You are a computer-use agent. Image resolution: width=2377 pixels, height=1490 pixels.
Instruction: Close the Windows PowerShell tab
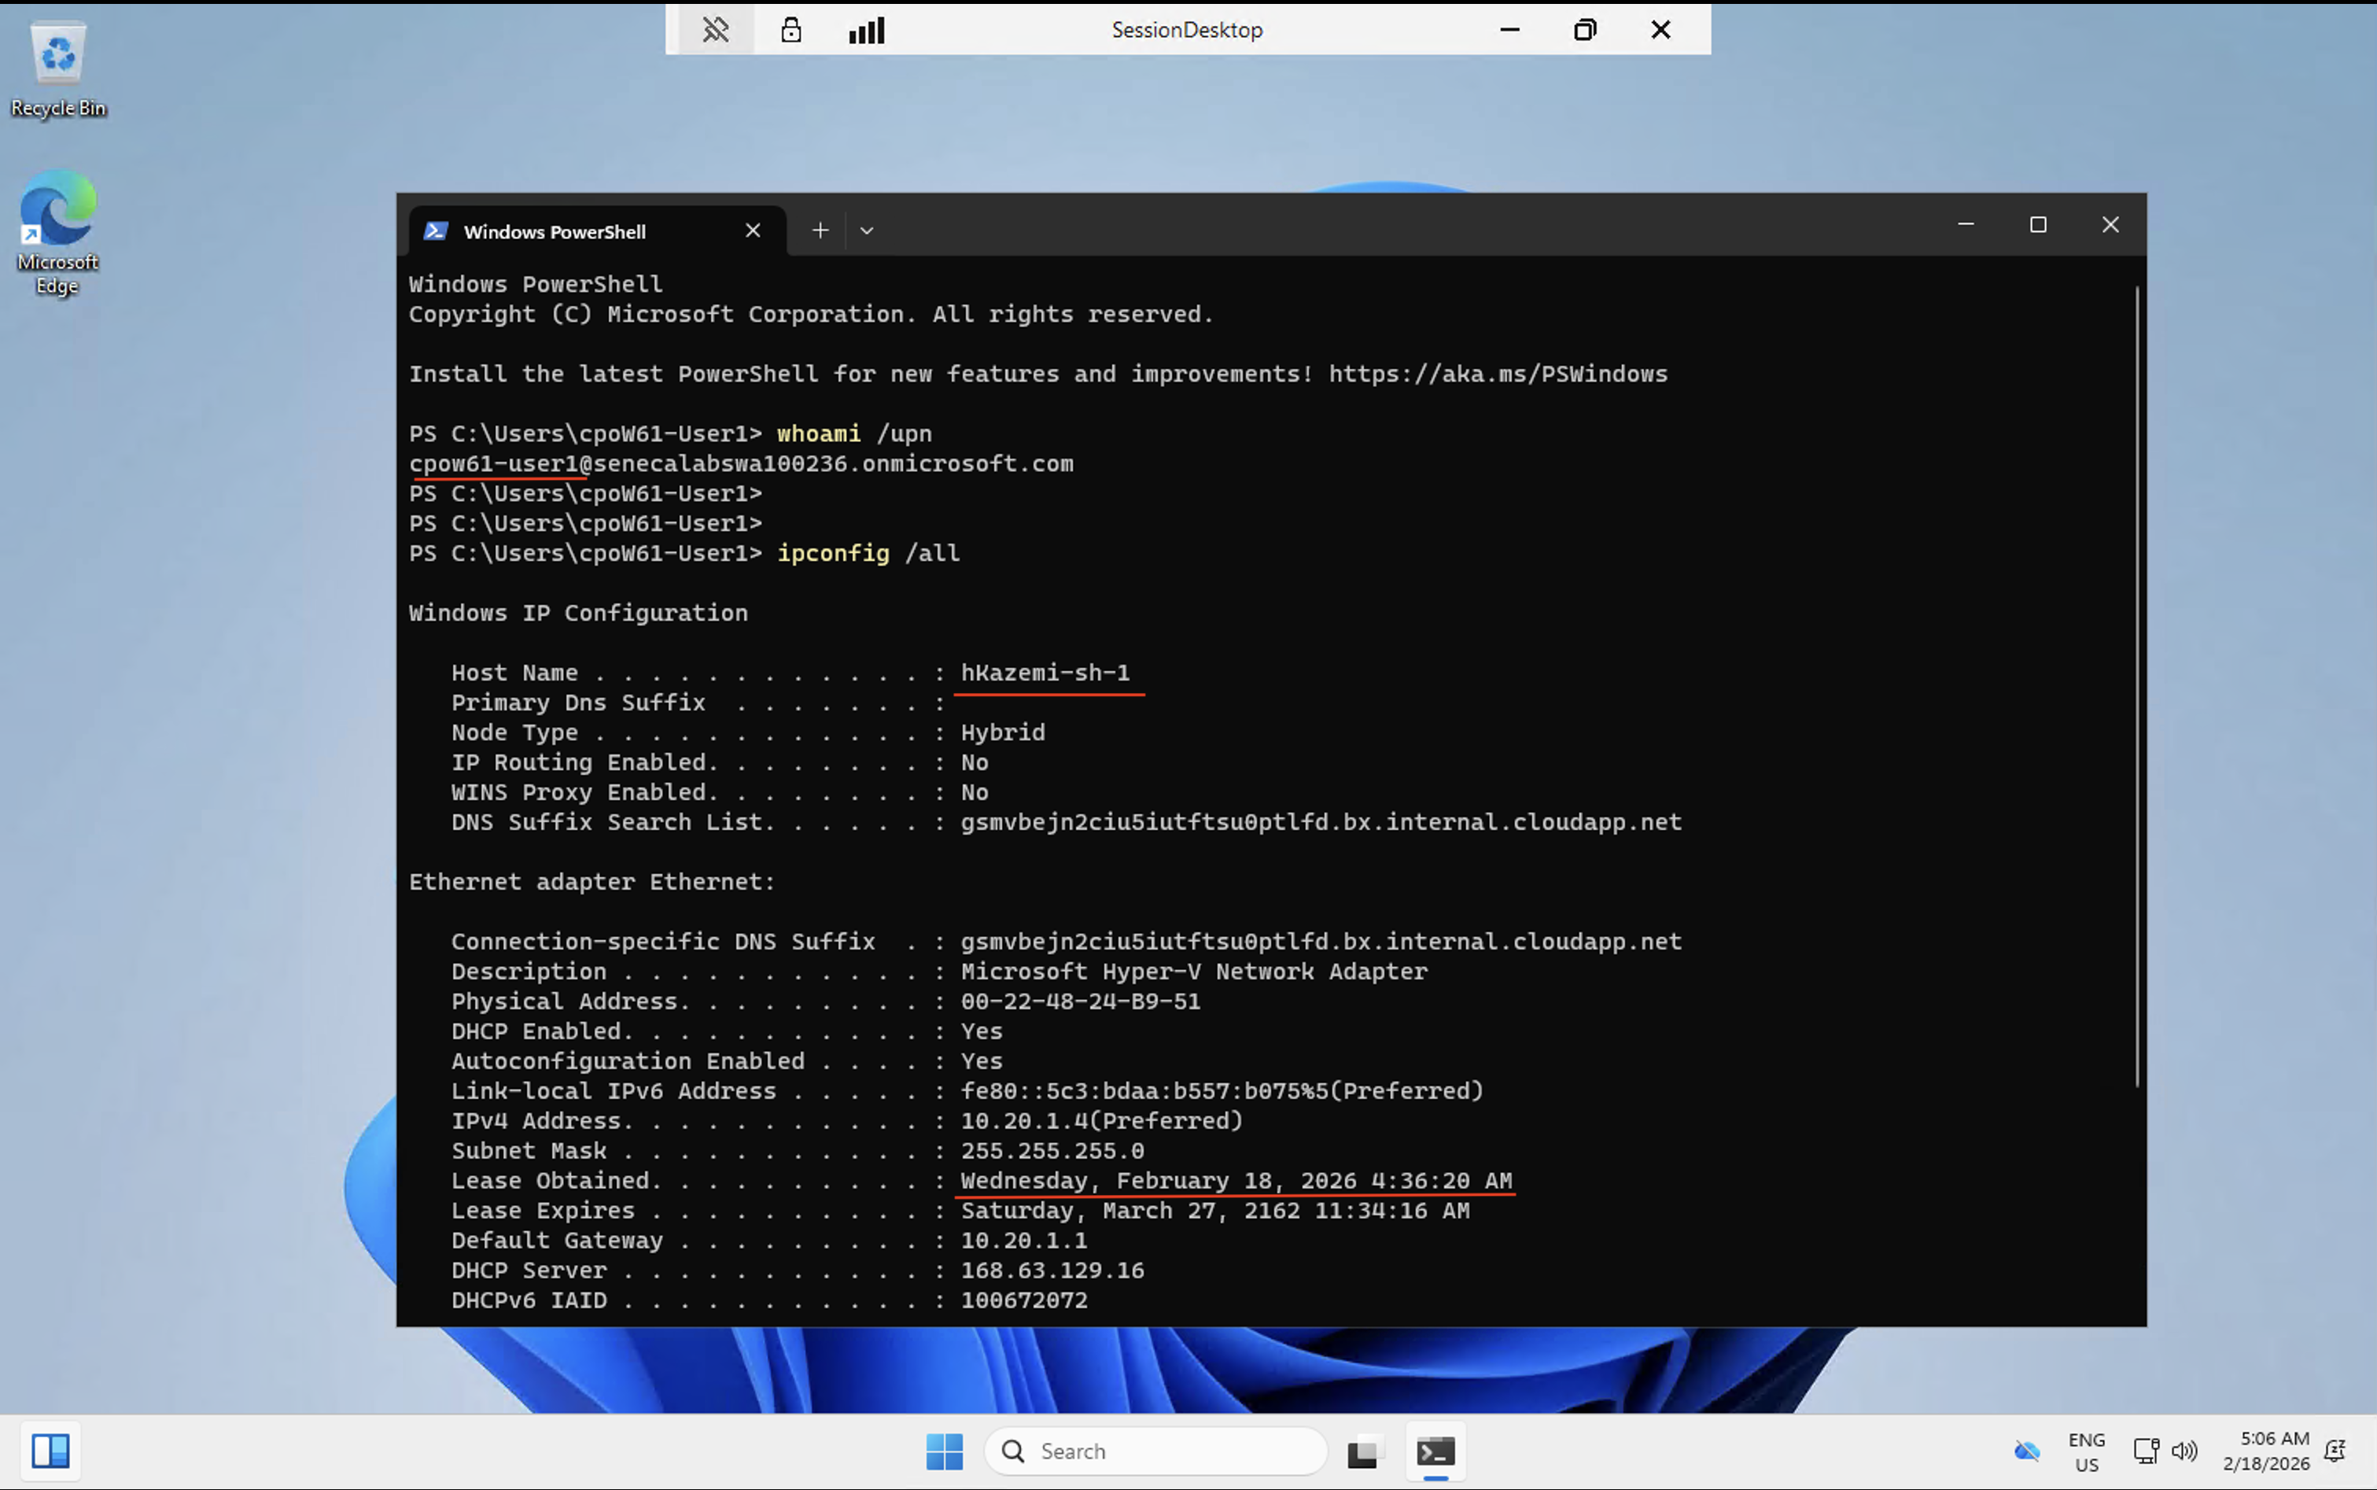tap(753, 231)
